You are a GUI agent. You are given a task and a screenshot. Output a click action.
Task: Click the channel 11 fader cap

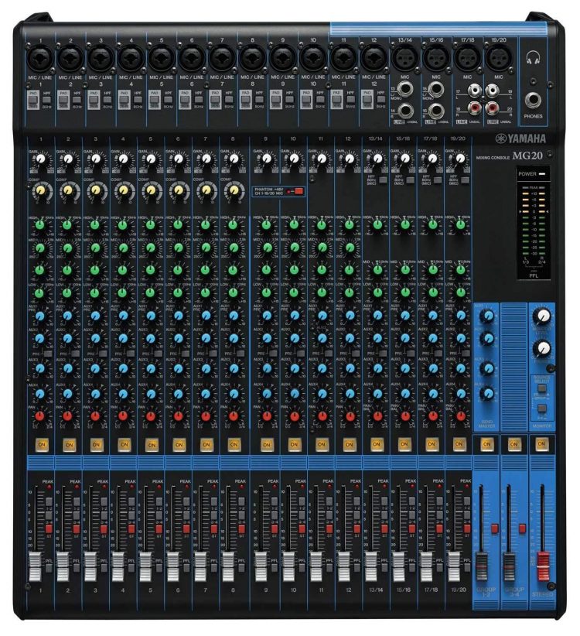(316, 566)
